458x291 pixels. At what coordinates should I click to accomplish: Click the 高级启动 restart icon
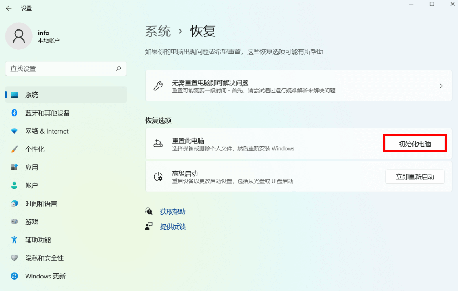pyautogui.click(x=158, y=176)
